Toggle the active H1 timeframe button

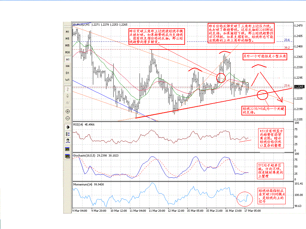(x=68, y=59)
